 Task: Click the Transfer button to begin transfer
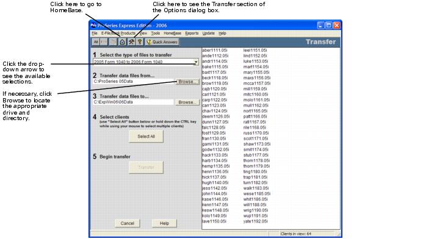[x=146, y=167]
